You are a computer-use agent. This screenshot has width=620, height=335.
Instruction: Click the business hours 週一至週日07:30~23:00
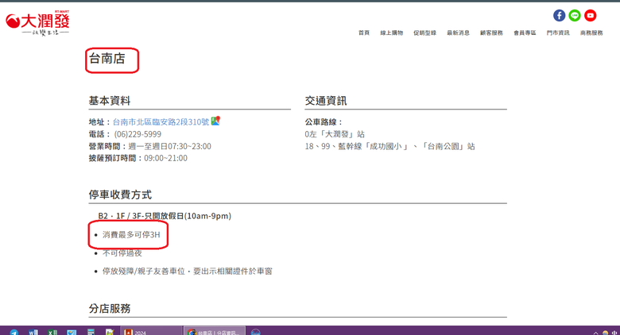169,147
